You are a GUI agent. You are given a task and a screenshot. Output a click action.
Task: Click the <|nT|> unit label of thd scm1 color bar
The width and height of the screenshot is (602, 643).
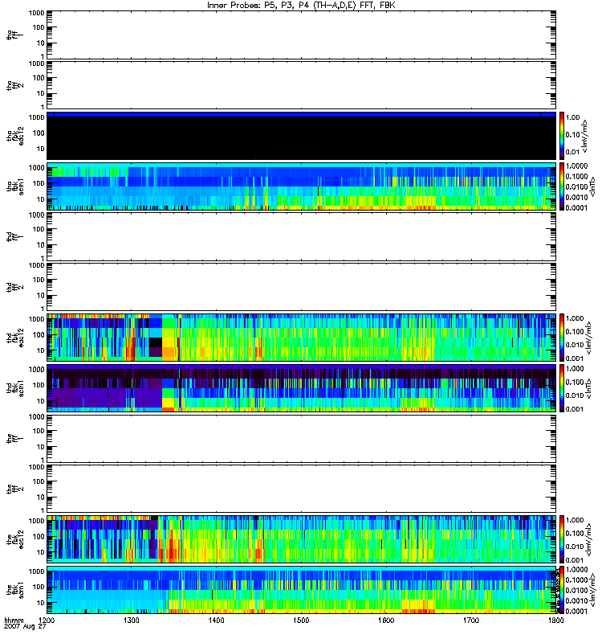click(589, 388)
